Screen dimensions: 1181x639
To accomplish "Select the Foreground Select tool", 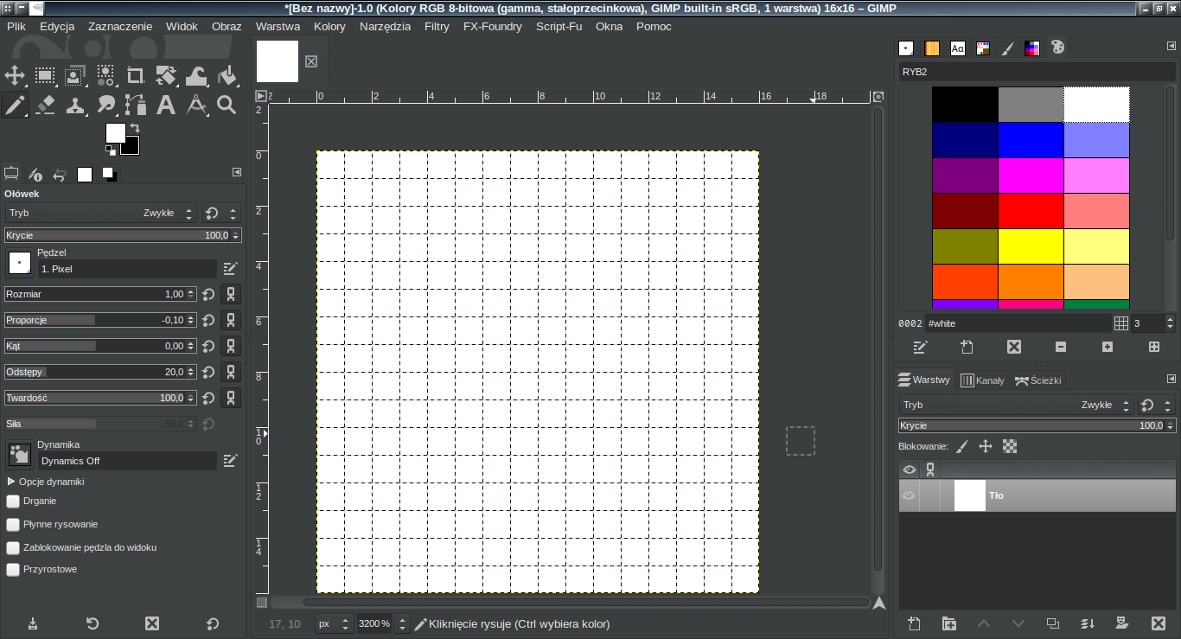I will 75,75.
